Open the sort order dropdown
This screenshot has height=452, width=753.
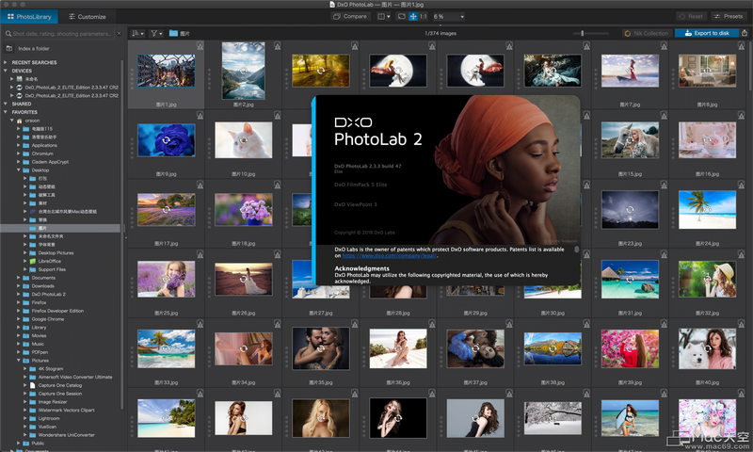(137, 33)
